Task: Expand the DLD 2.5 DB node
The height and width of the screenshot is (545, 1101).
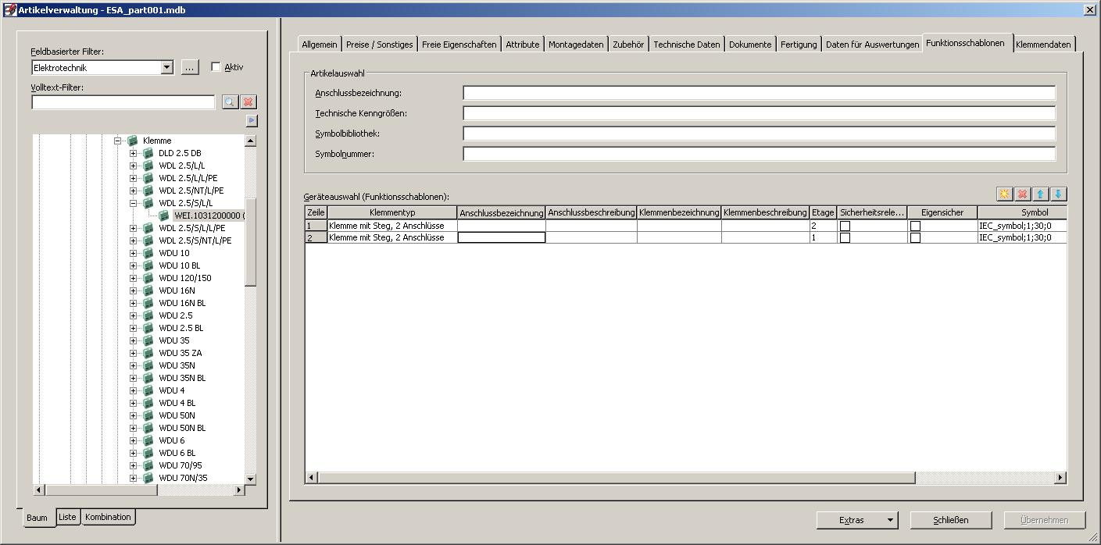Action: (133, 153)
